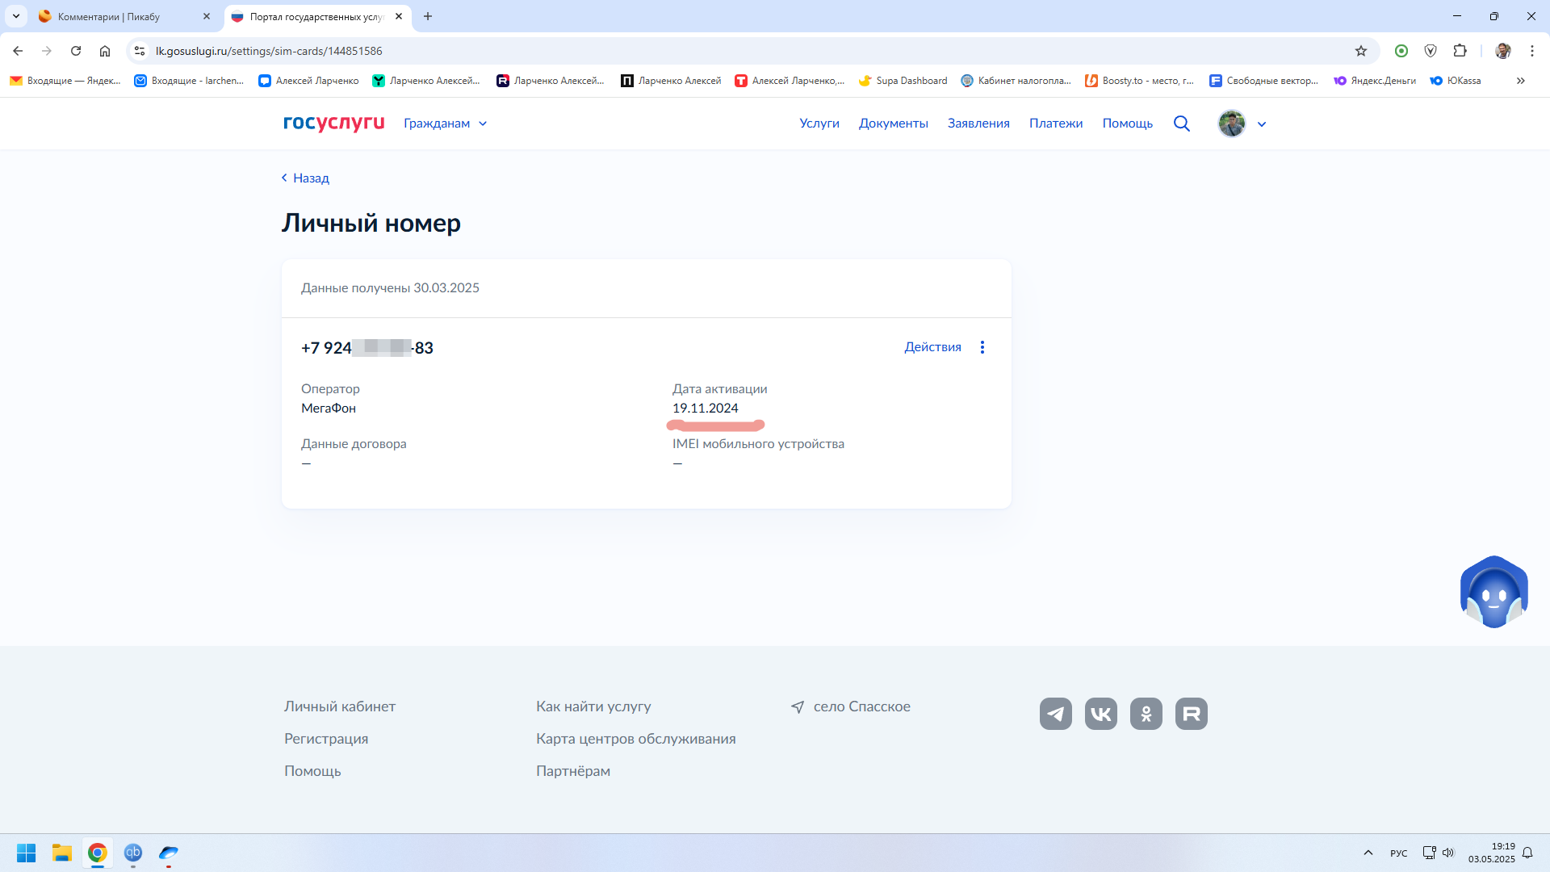Show more bookmarks with the chevron
The height and width of the screenshot is (872, 1550).
click(x=1520, y=81)
